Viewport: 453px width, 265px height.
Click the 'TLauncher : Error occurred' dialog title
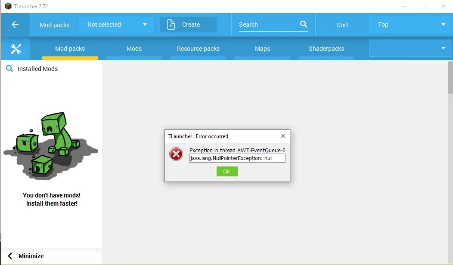[x=198, y=136]
